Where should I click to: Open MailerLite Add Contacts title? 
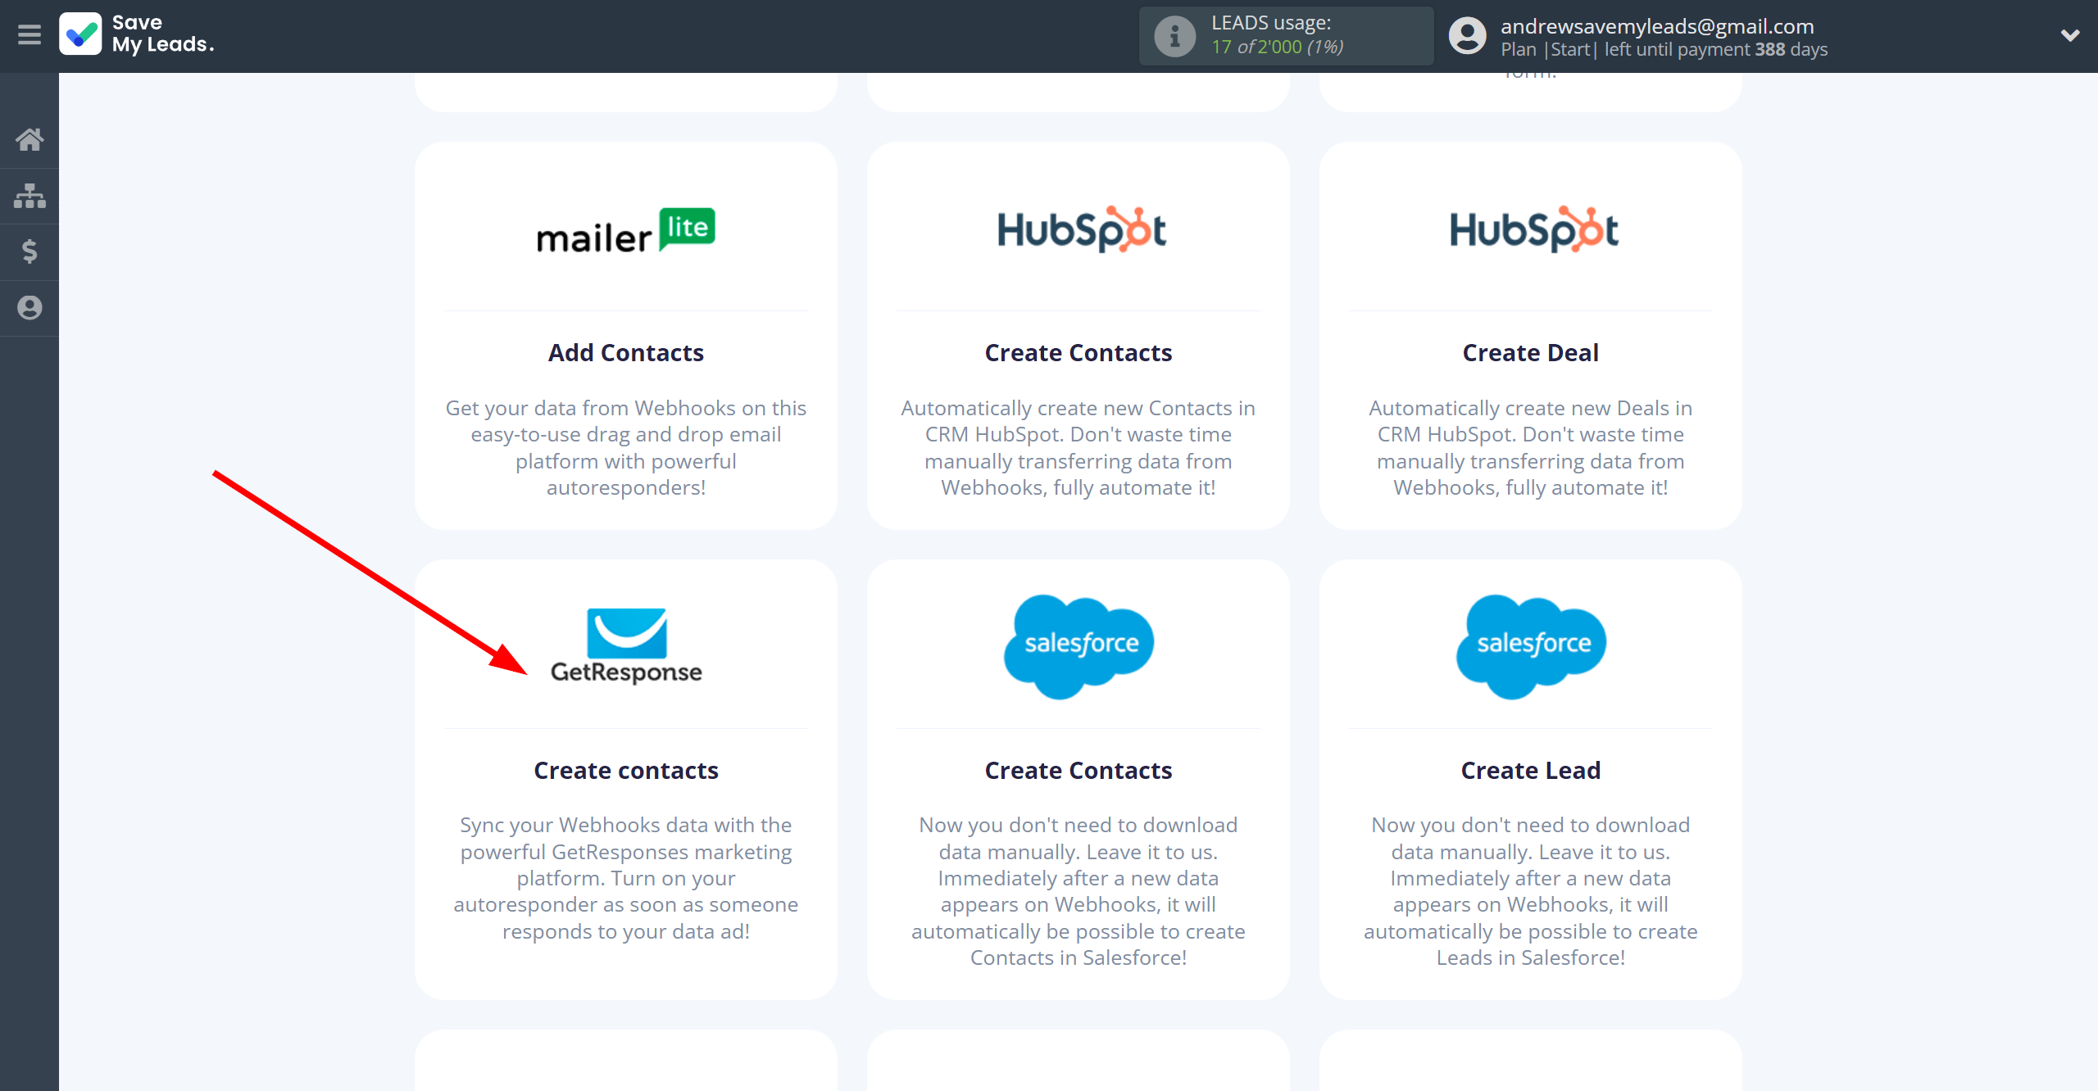click(626, 353)
